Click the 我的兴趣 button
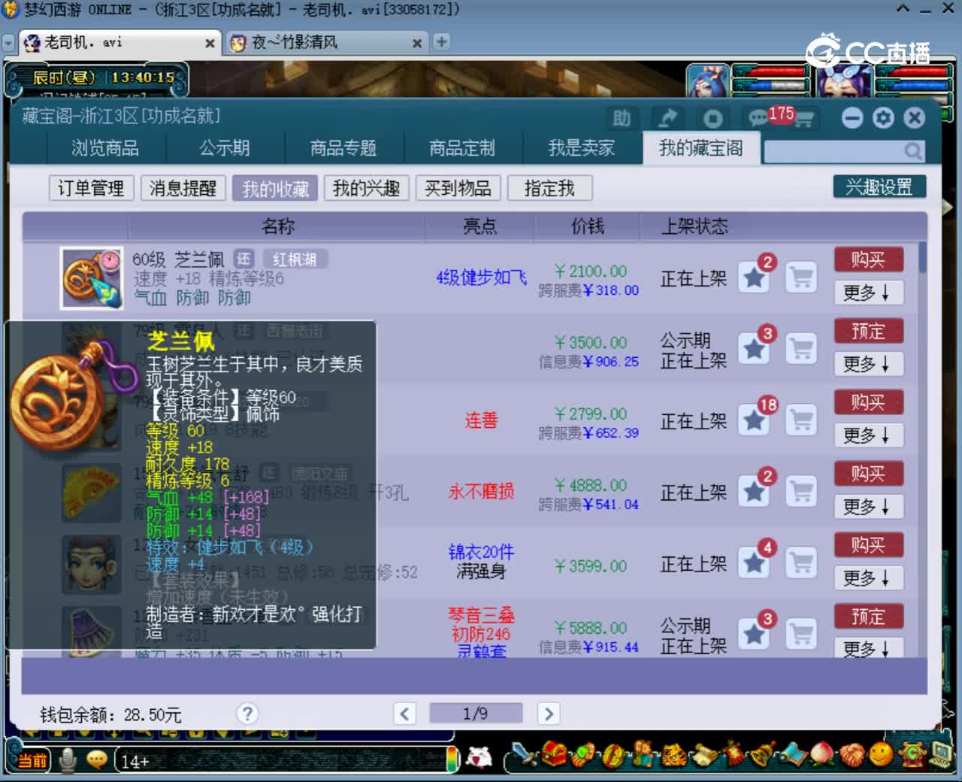This screenshot has height=782, width=962. pos(366,188)
